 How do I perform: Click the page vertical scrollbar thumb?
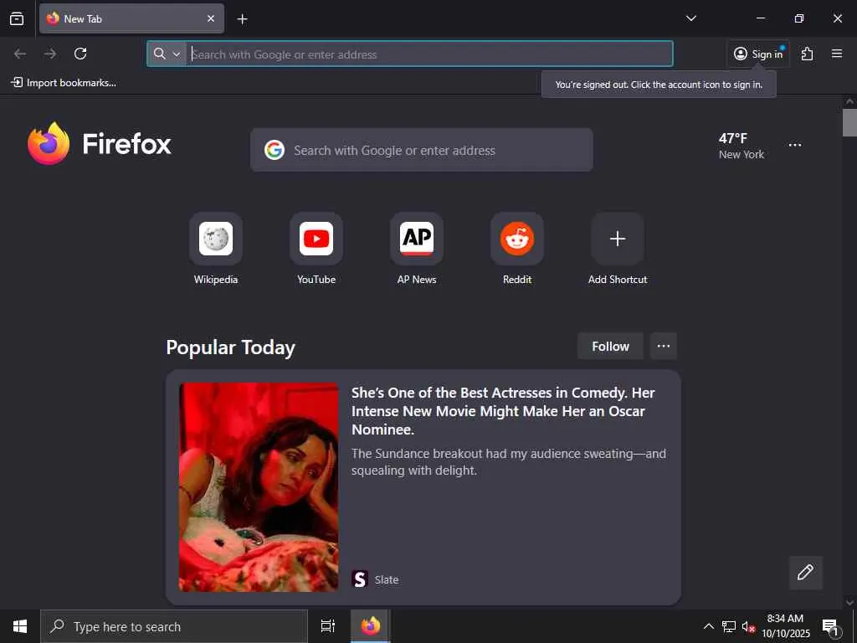point(849,122)
